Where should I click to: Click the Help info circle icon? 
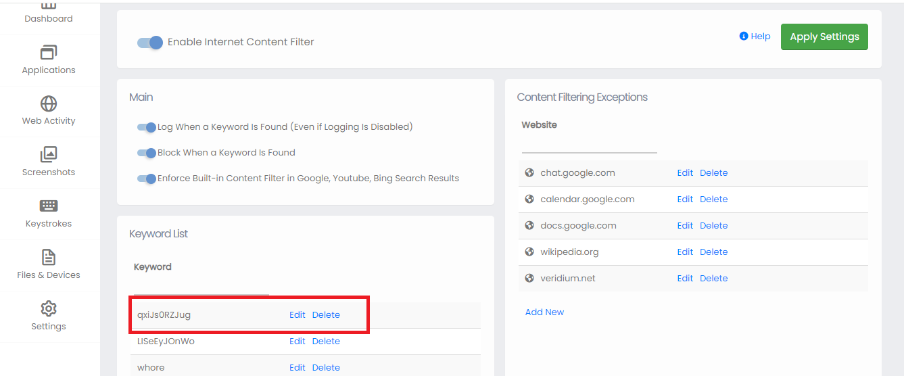pyautogui.click(x=744, y=37)
